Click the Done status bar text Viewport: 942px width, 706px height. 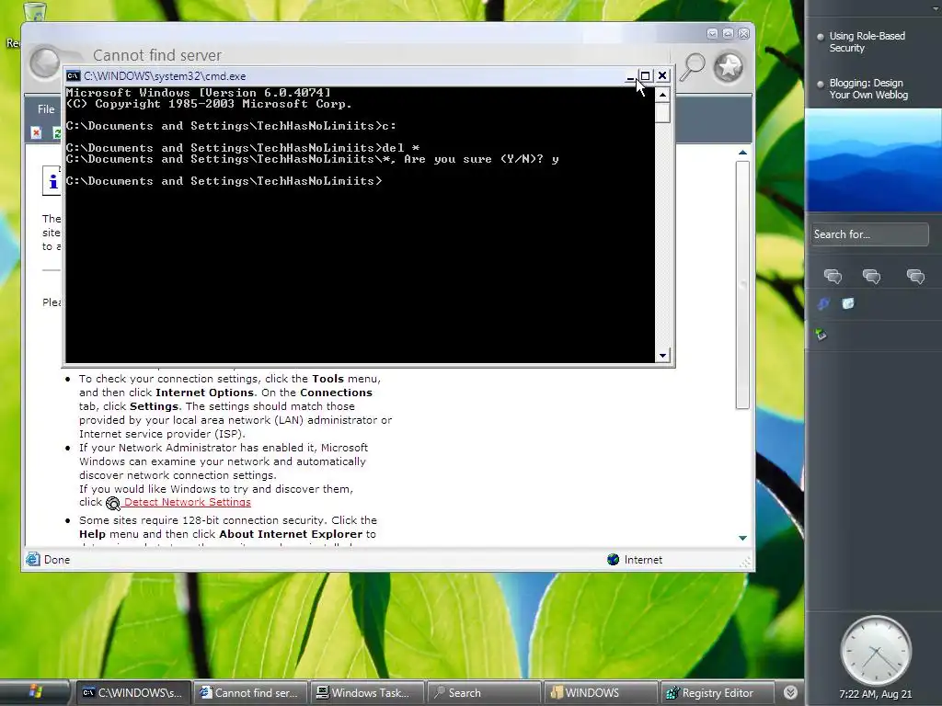(57, 560)
